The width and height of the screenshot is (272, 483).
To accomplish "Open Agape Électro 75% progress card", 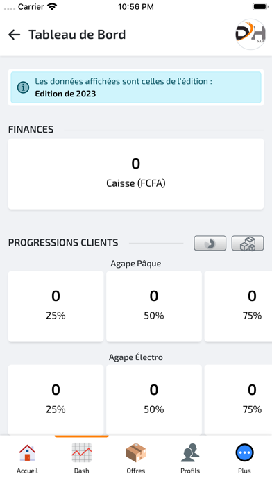I will [238, 400].
